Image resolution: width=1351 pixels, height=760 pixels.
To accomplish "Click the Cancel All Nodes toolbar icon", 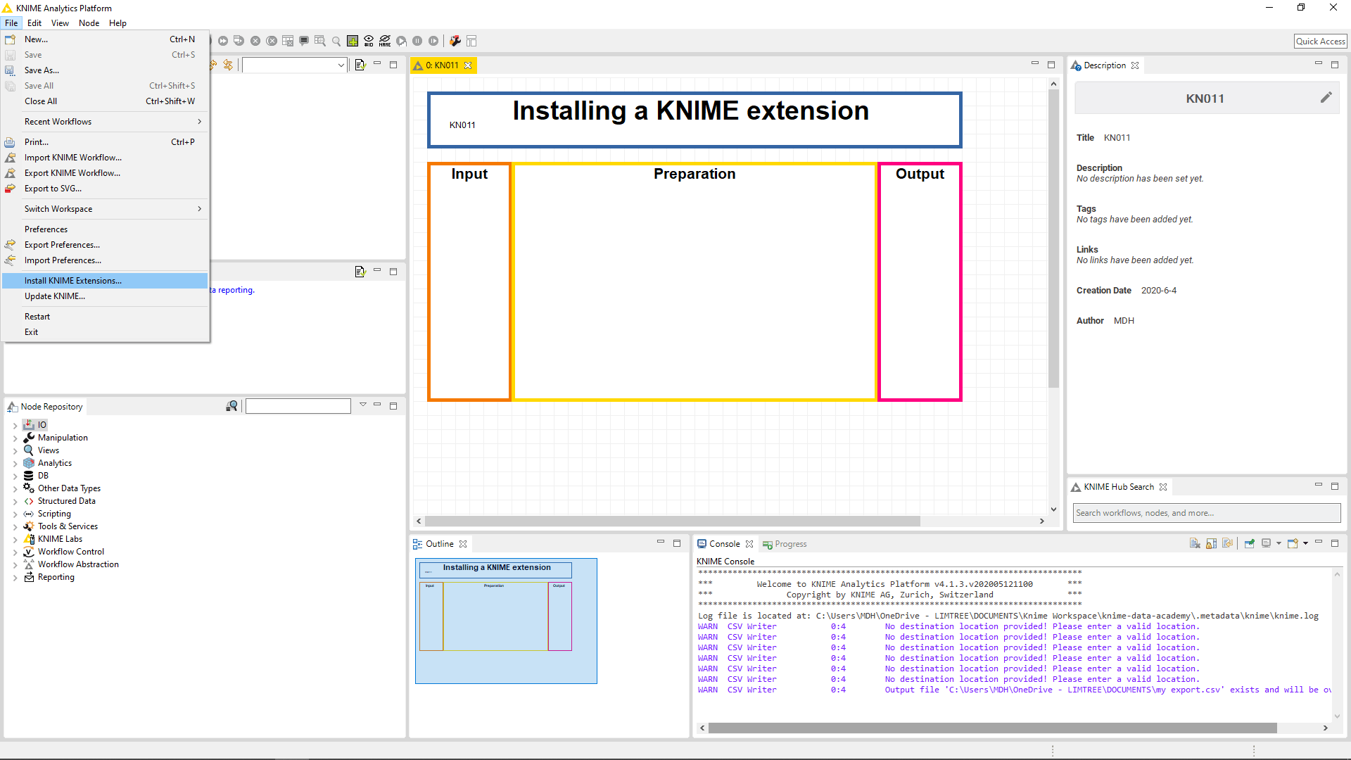I will coord(272,41).
